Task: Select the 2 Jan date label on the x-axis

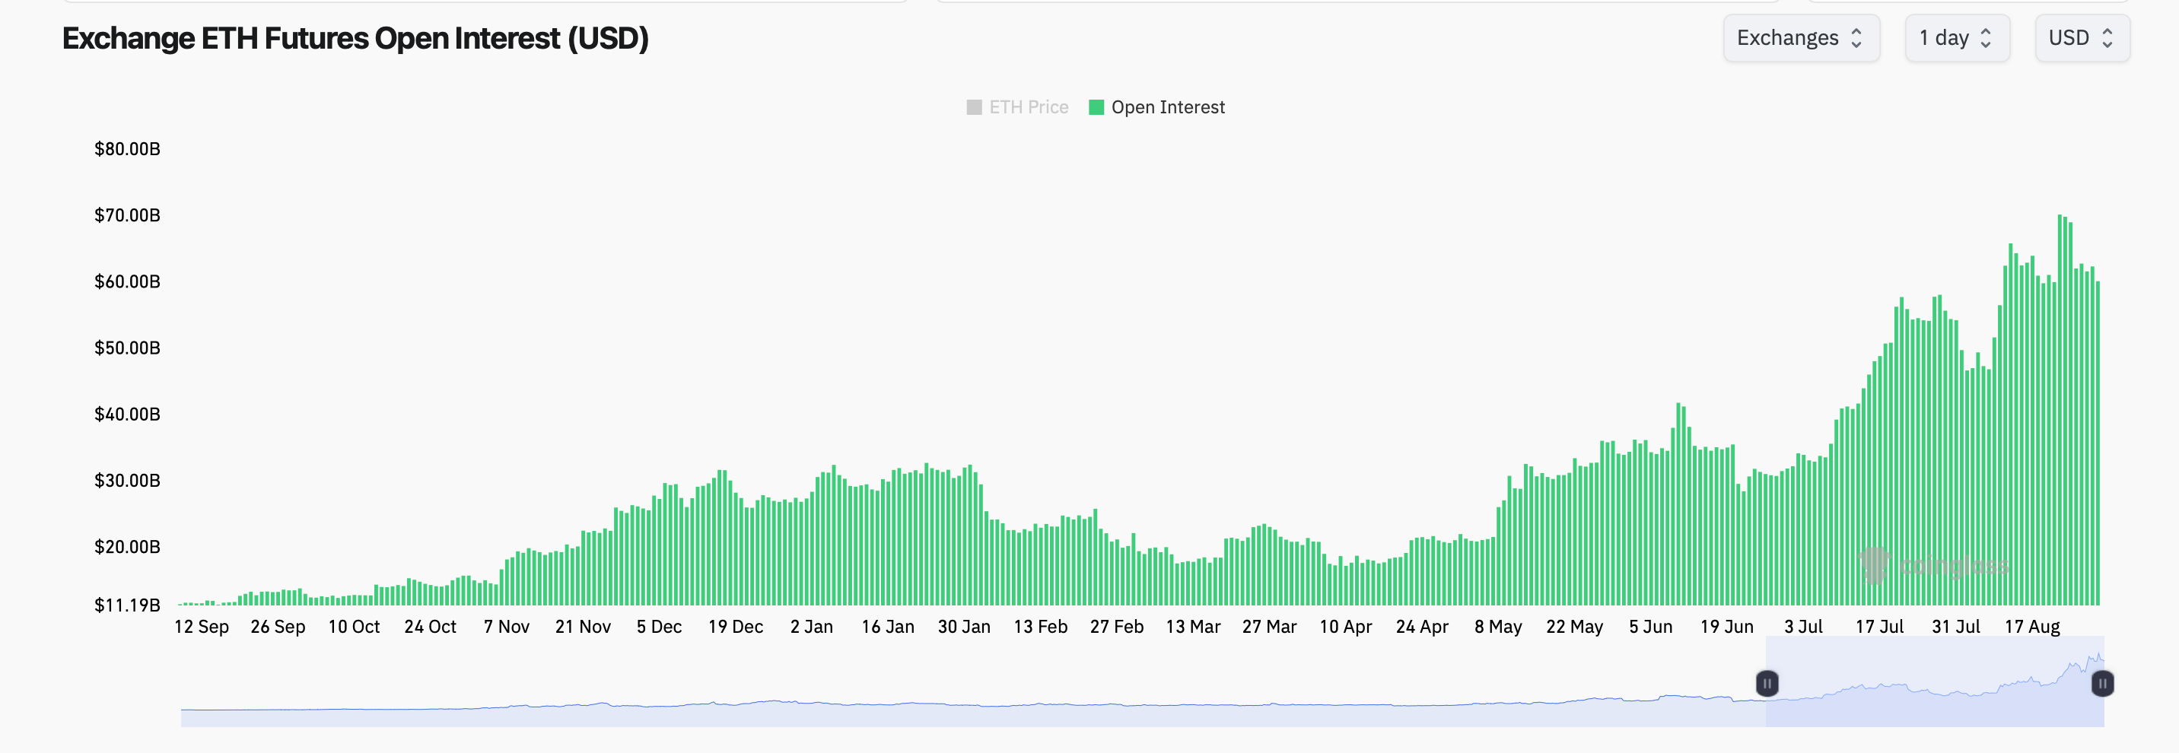Action: point(811,627)
